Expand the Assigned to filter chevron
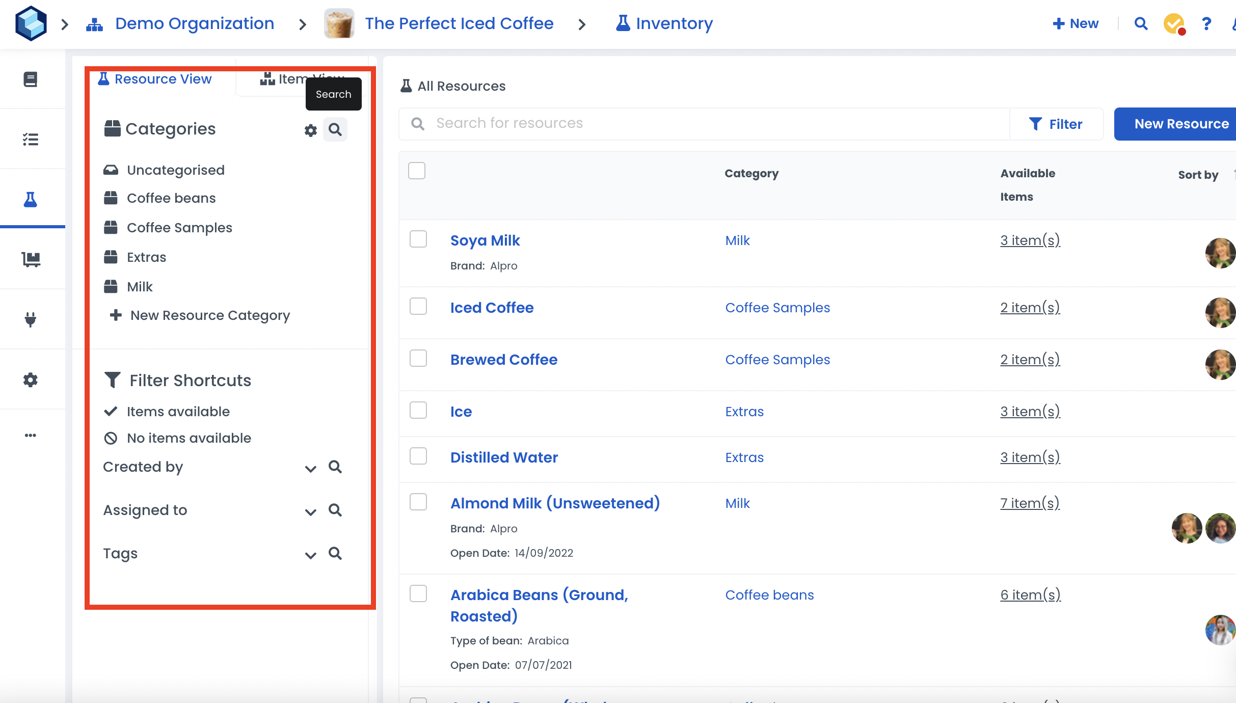This screenshot has height=703, width=1236. (310, 511)
